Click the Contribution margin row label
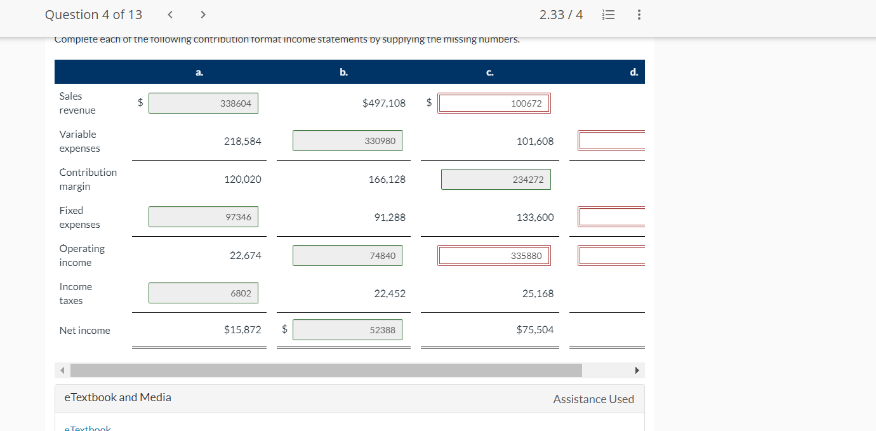Screen dimensions: 876x431 pos(88,180)
